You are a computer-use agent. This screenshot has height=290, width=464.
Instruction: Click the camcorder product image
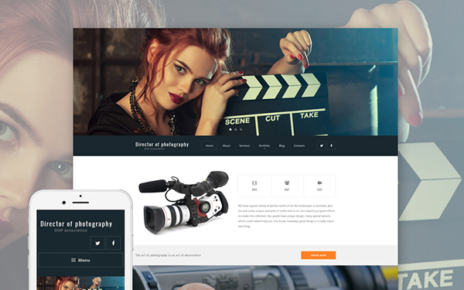coord(183,202)
